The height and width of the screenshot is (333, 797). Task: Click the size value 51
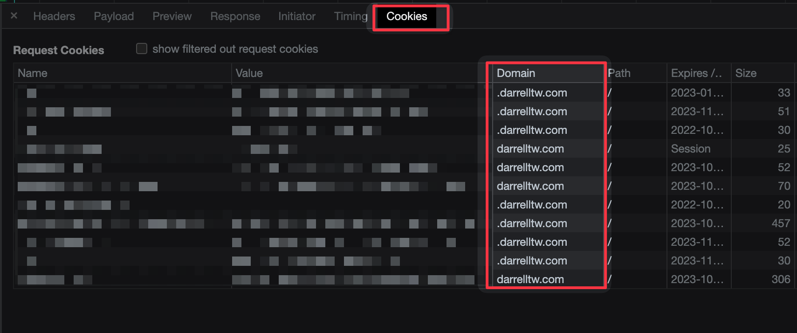pyautogui.click(x=784, y=111)
